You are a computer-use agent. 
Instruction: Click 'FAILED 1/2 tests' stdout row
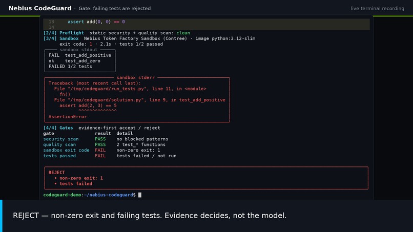70,67
